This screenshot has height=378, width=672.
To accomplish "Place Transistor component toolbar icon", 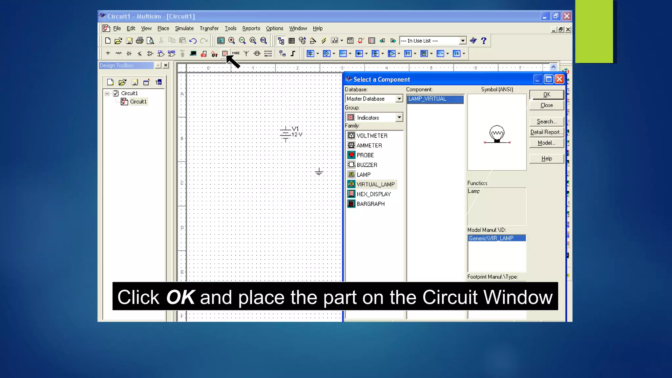I will pyautogui.click(x=140, y=53).
